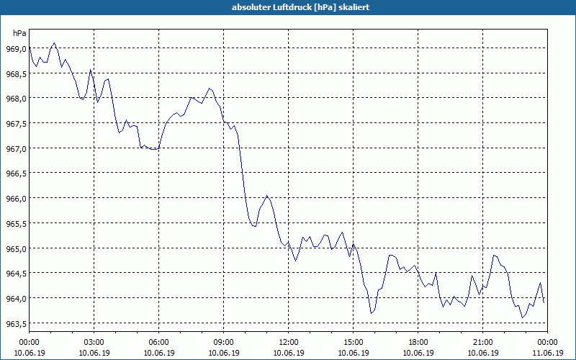This screenshot has width=576, height=360.
Task: Click the hPa unit label
Action: [19, 33]
